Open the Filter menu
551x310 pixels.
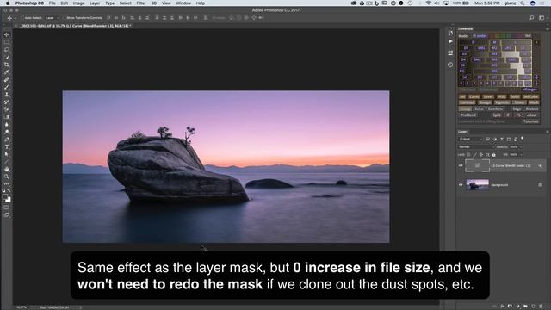[141, 3]
